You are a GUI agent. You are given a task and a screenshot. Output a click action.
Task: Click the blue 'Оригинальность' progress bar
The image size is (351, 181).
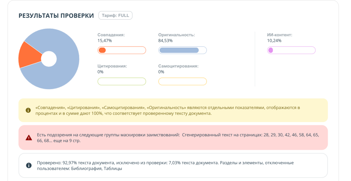(183, 51)
